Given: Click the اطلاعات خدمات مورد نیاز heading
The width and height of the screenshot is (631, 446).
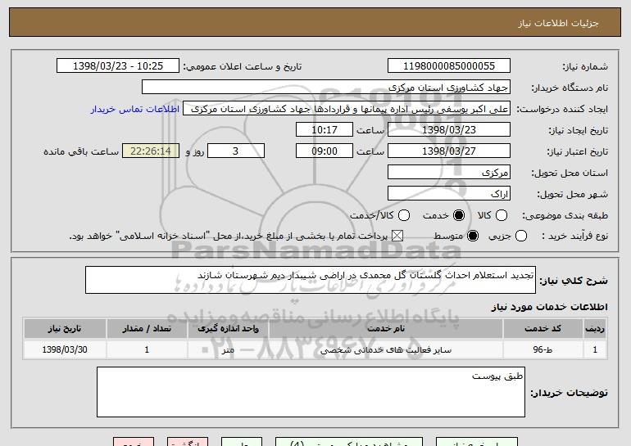Looking at the screenshot, I should (x=549, y=307).
